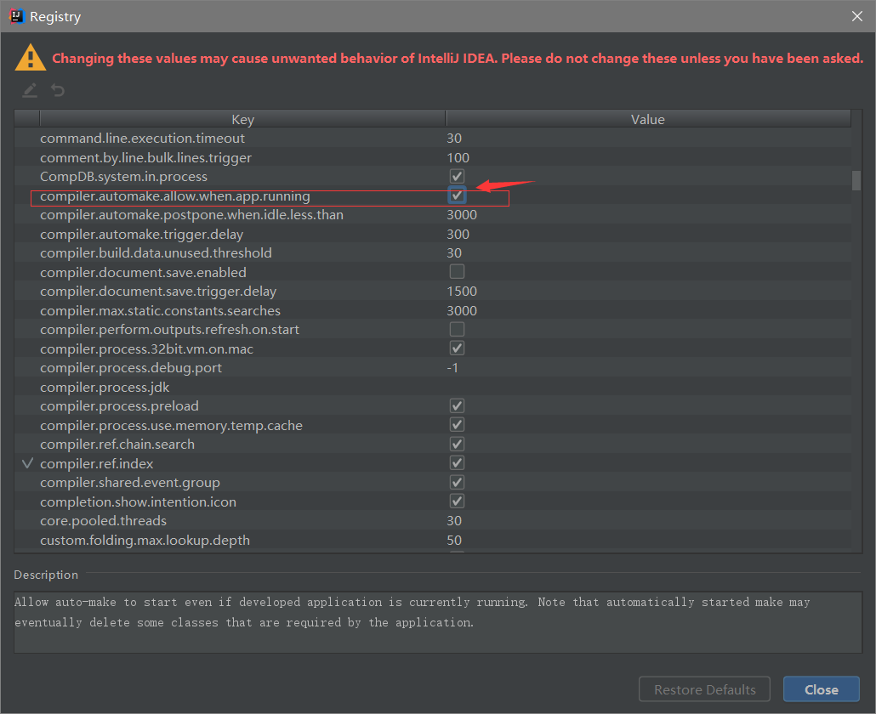Close the Registry dialog with X
This screenshot has height=714, width=876.
click(x=857, y=16)
